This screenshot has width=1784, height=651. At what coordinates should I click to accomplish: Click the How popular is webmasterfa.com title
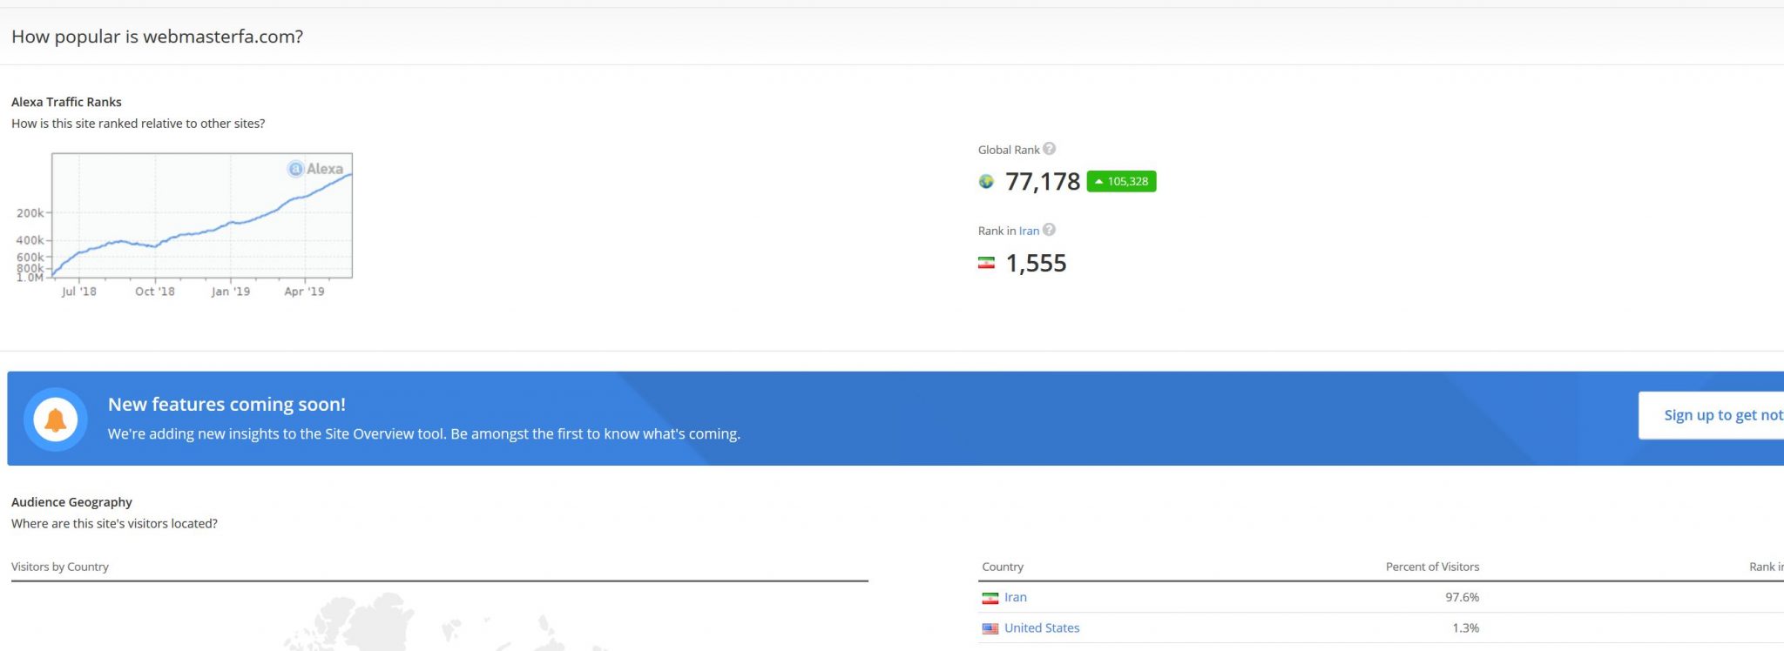(x=157, y=37)
